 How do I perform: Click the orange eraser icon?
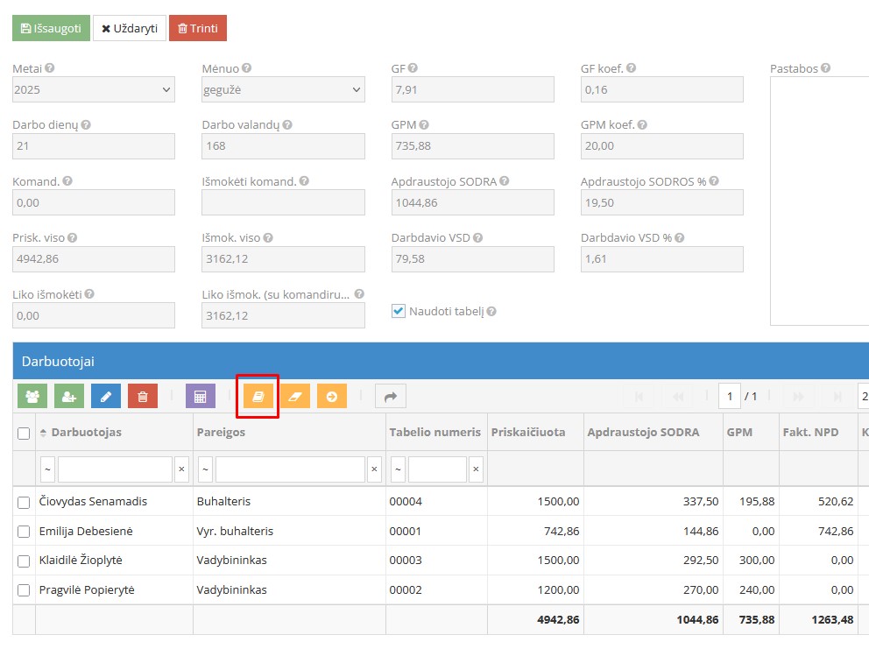pyautogui.click(x=294, y=397)
